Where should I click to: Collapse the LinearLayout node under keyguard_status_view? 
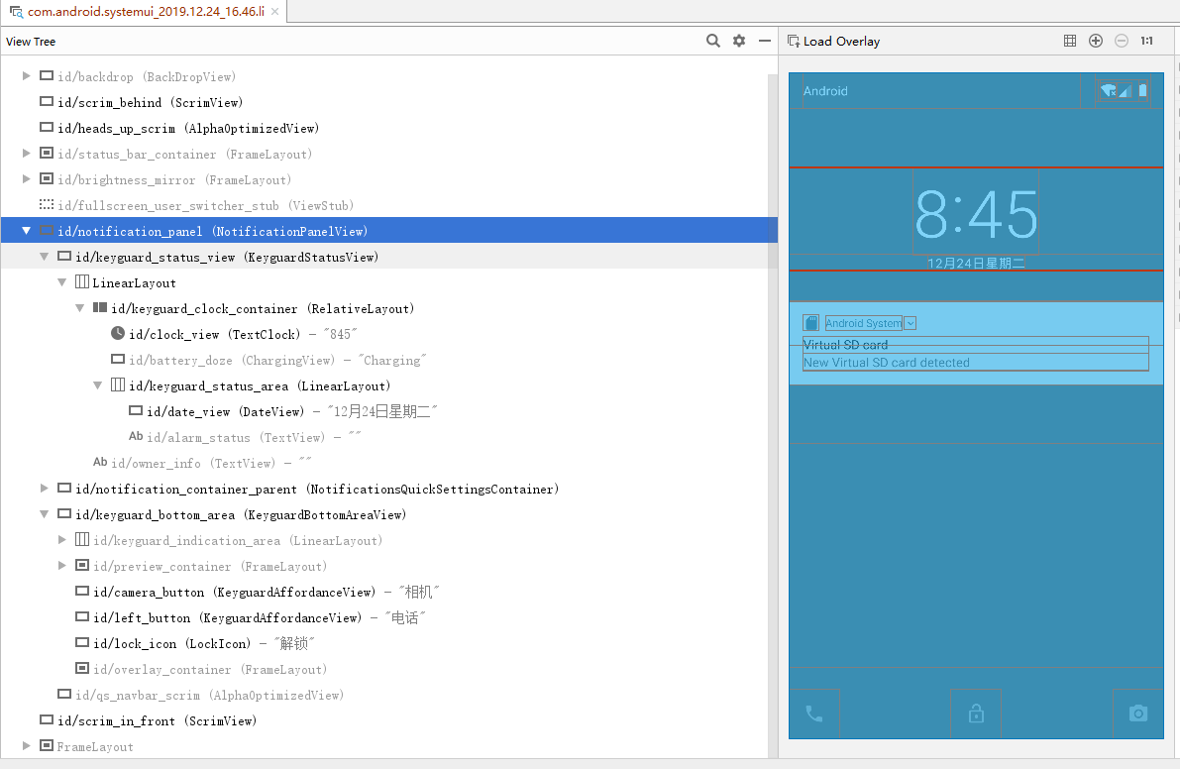(62, 282)
